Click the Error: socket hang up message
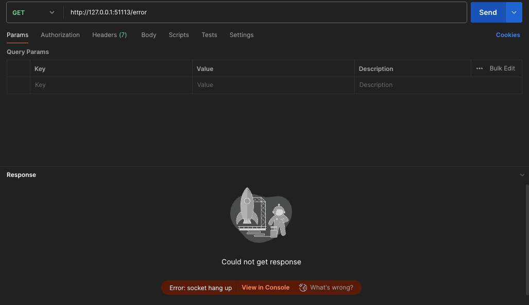This screenshot has width=529, height=305. pos(200,288)
